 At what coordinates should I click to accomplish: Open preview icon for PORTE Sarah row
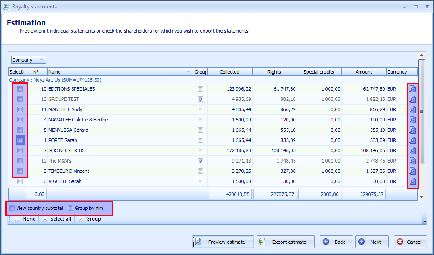pos(413,140)
